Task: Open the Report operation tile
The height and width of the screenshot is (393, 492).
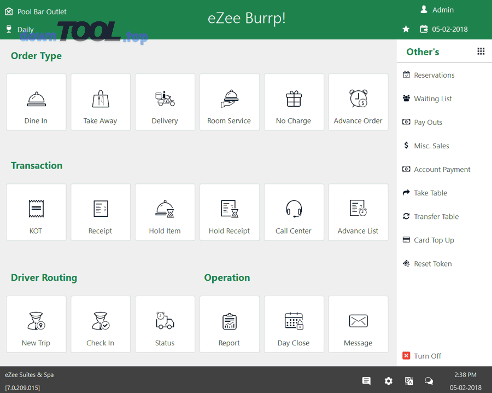Action: coord(230,324)
